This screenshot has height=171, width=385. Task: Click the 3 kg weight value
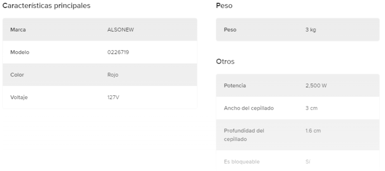pos(311,30)
